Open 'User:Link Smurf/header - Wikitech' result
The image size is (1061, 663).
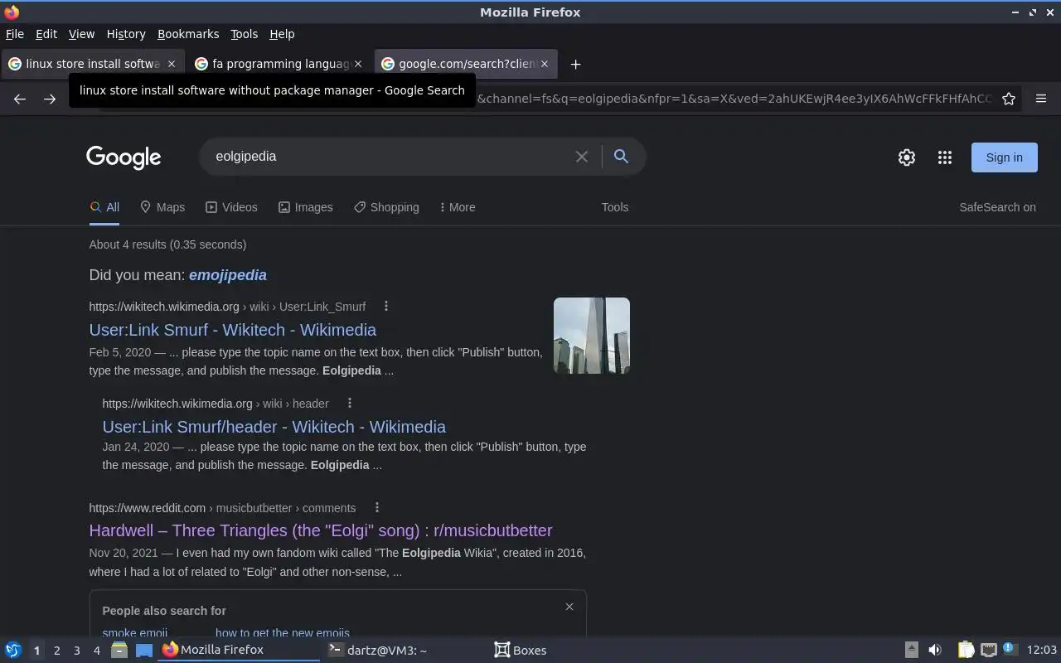(x=274, y=427)
